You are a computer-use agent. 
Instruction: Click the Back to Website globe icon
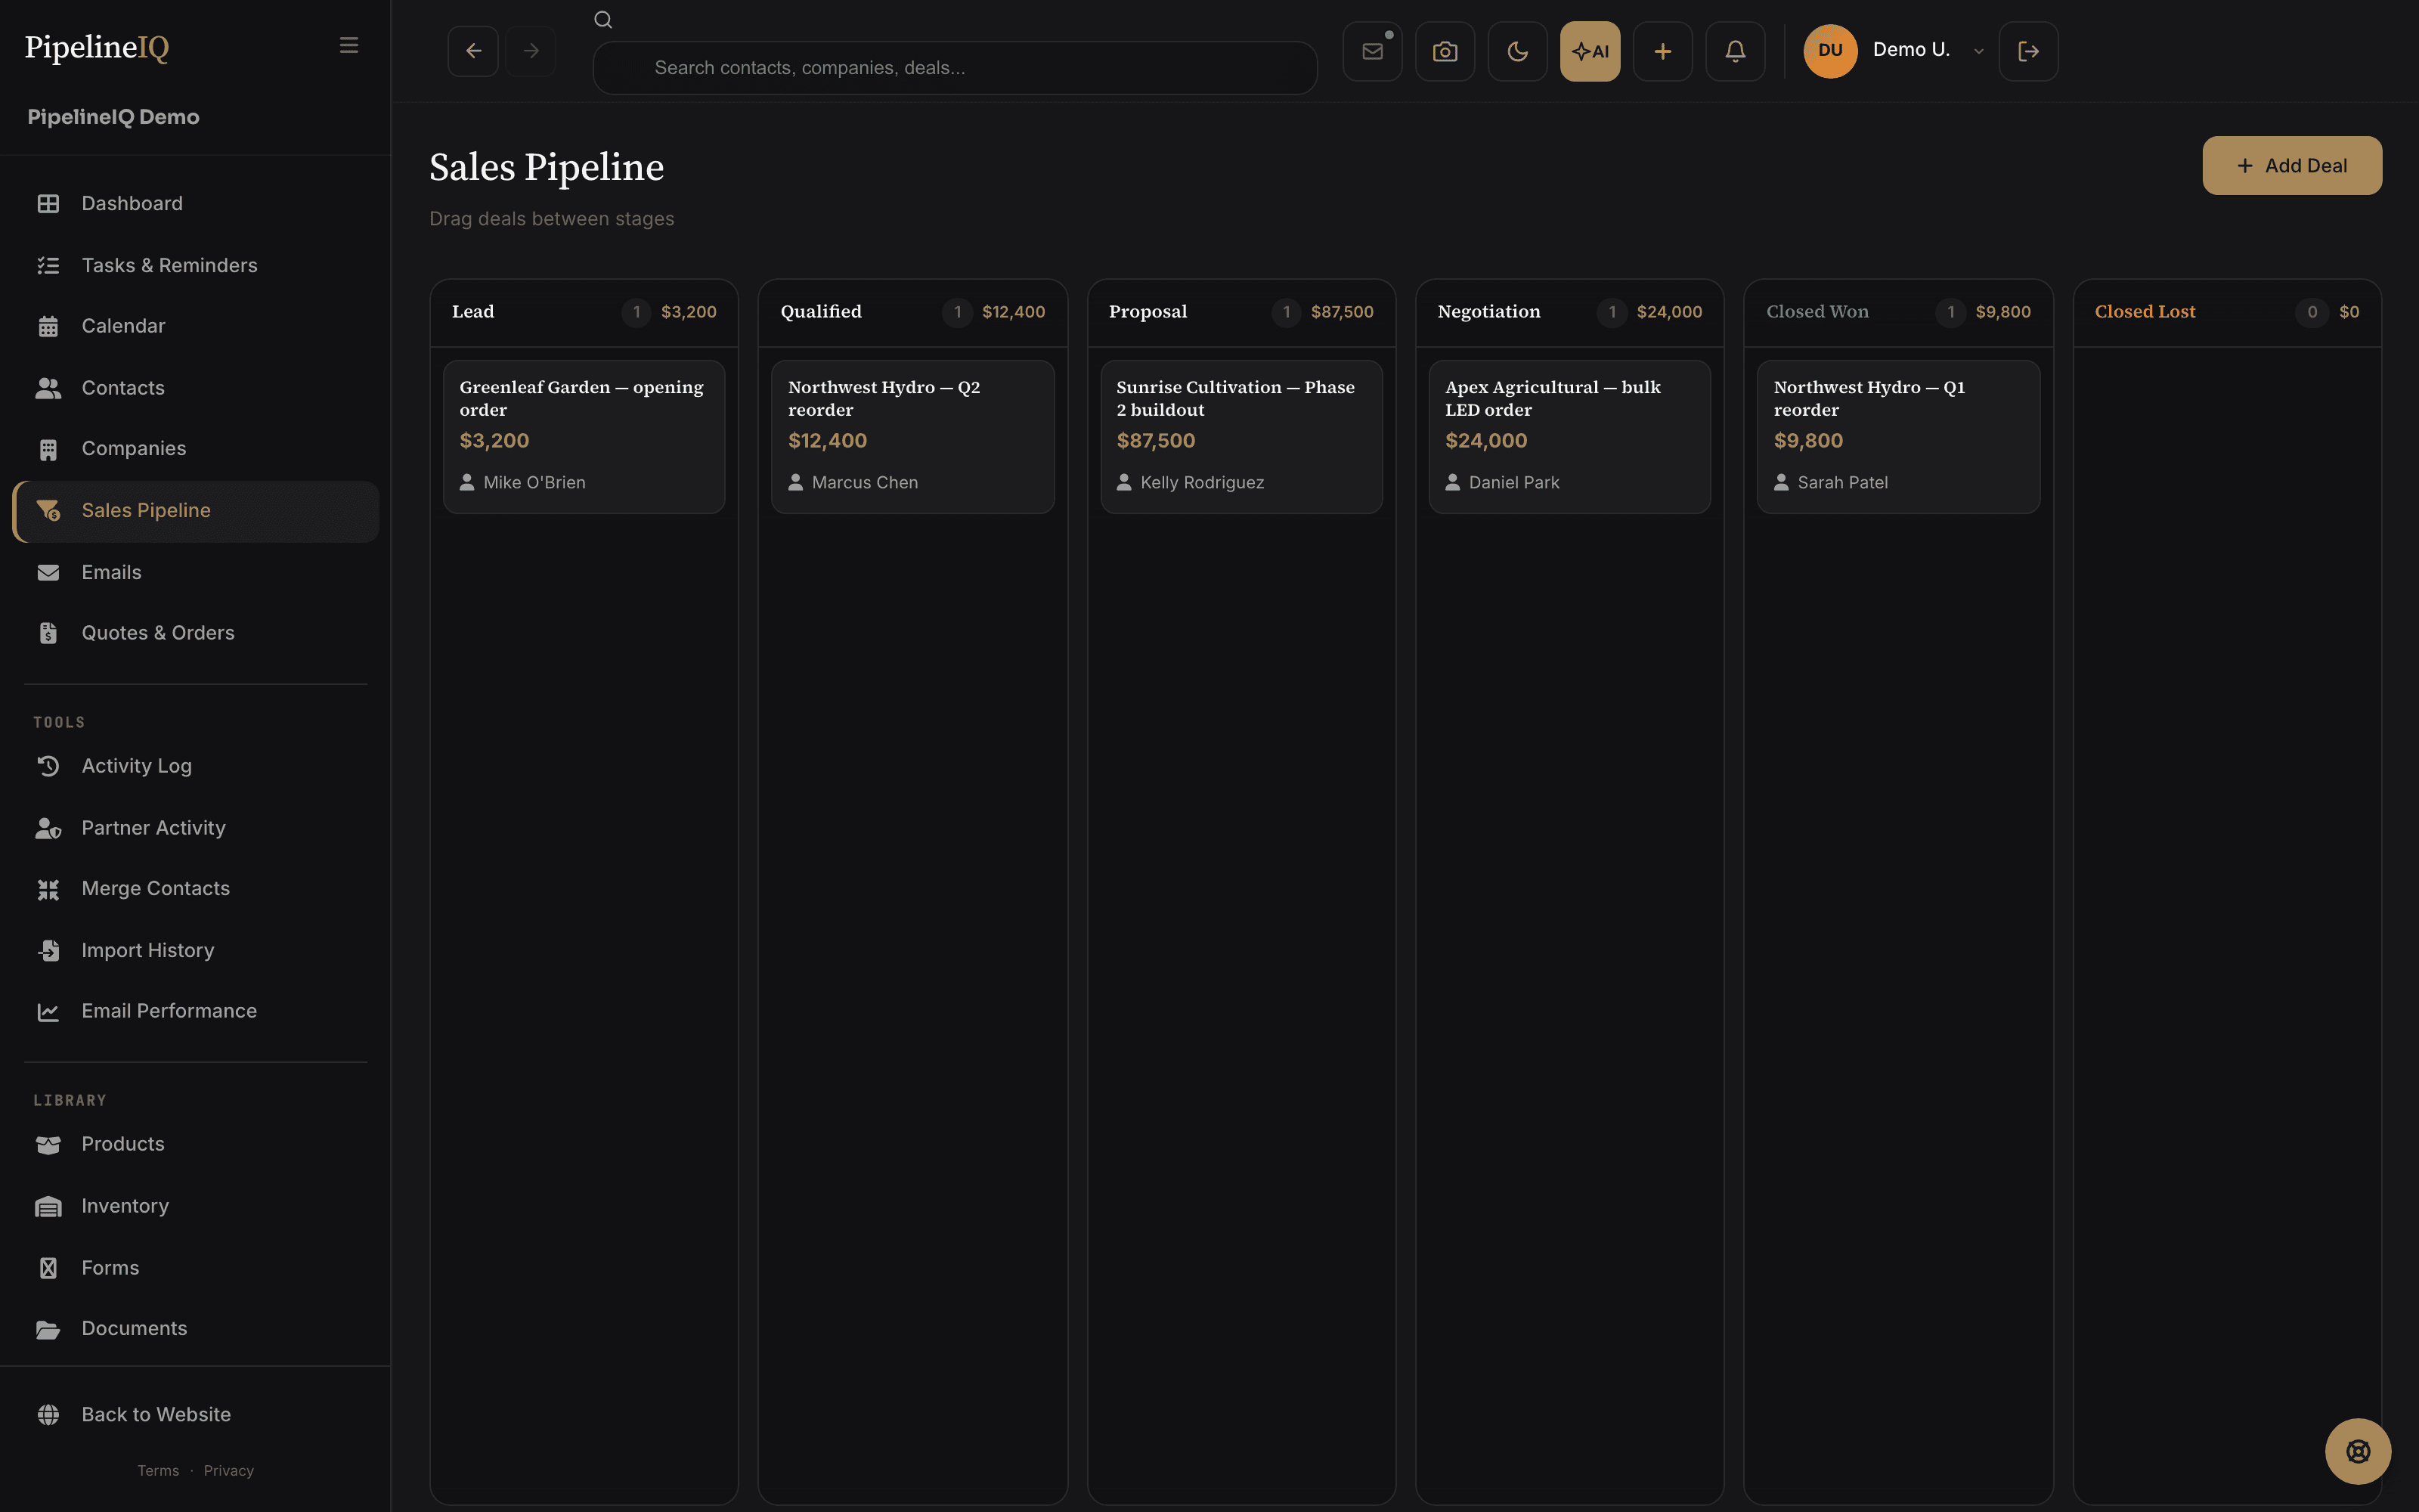tap(48, 1415)
